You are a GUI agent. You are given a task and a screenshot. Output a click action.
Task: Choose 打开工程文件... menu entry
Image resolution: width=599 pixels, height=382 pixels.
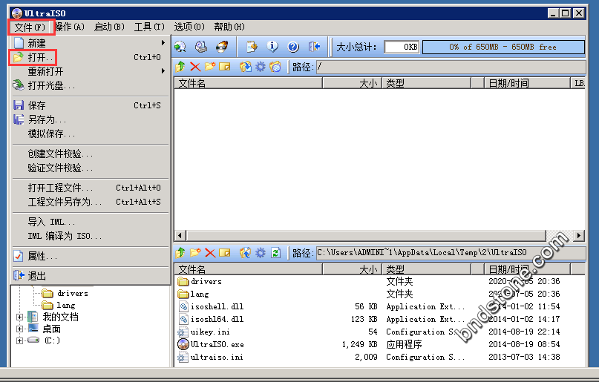[x=90, y=188]
